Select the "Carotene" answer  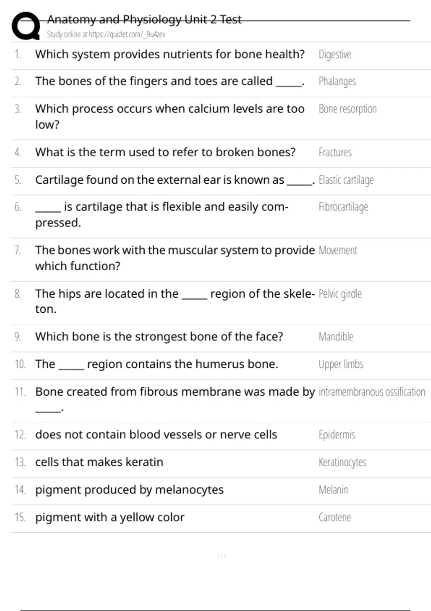[x=335, y=518]
